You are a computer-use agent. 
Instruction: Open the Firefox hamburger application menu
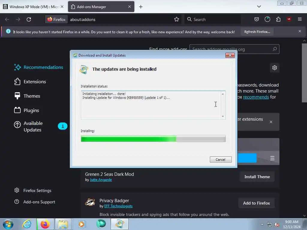tap(300, 19)
